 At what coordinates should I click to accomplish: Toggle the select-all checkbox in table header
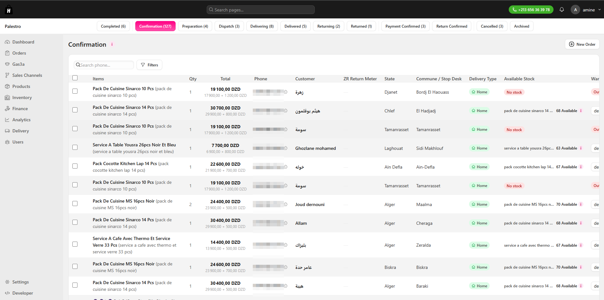(75, 78)
